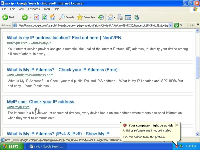This screenshot has height=150, width=200.
Task: Click the scrollbar down arrow
Action: coord(197,134)
